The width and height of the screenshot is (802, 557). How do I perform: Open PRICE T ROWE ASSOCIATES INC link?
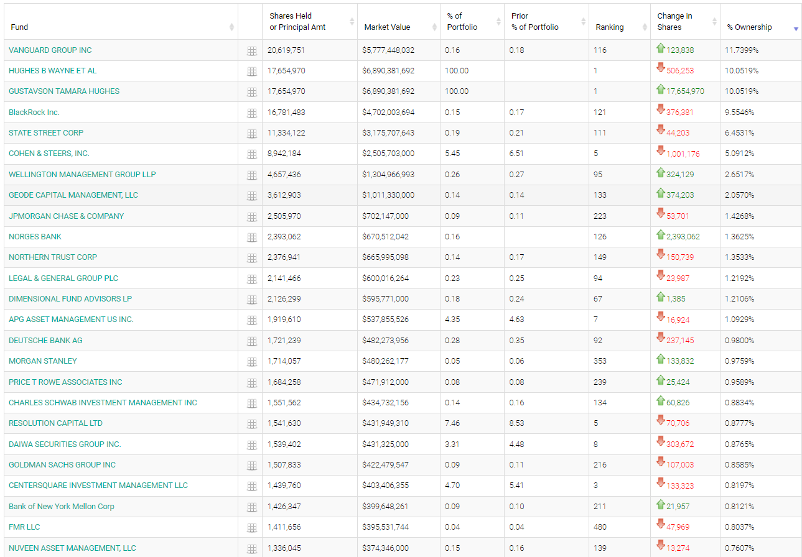(x=66, y=382)
